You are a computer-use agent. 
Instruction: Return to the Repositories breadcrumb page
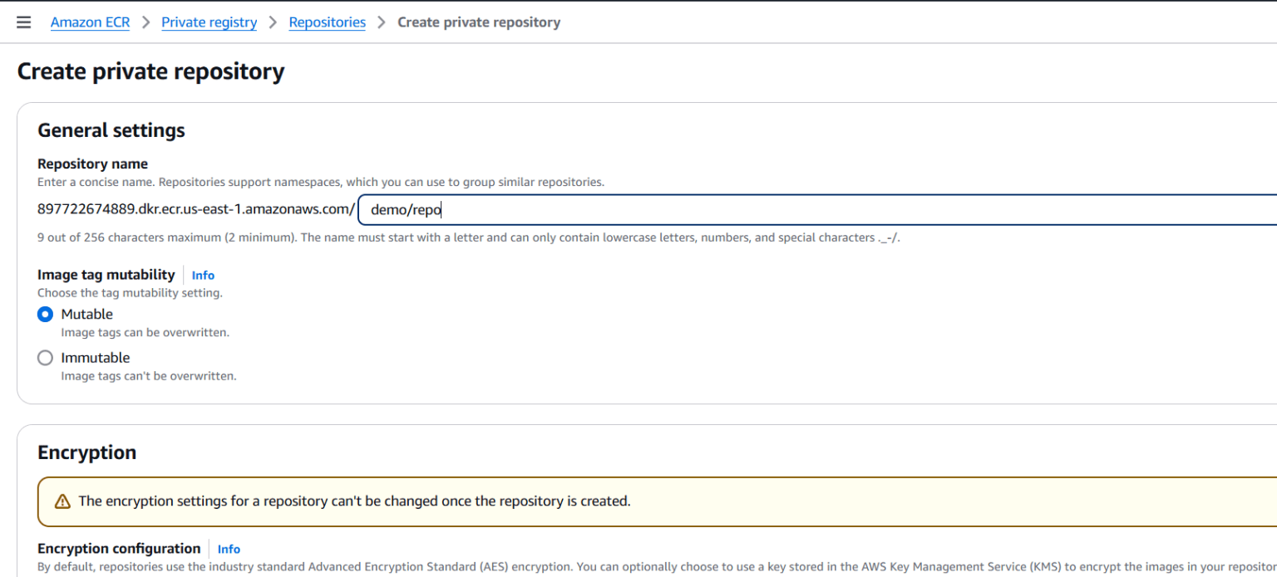[327, 22]
